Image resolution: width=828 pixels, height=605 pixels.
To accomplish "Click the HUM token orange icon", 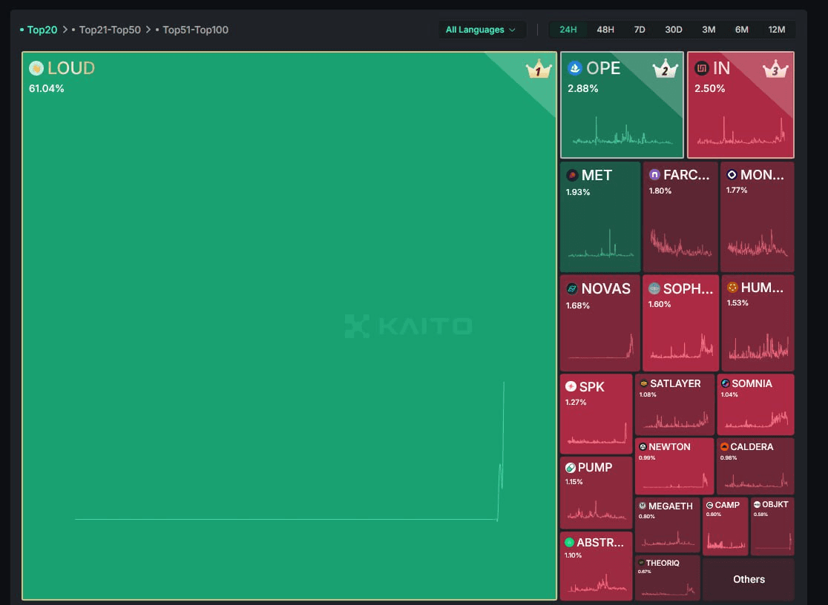I will pos(732,287).
